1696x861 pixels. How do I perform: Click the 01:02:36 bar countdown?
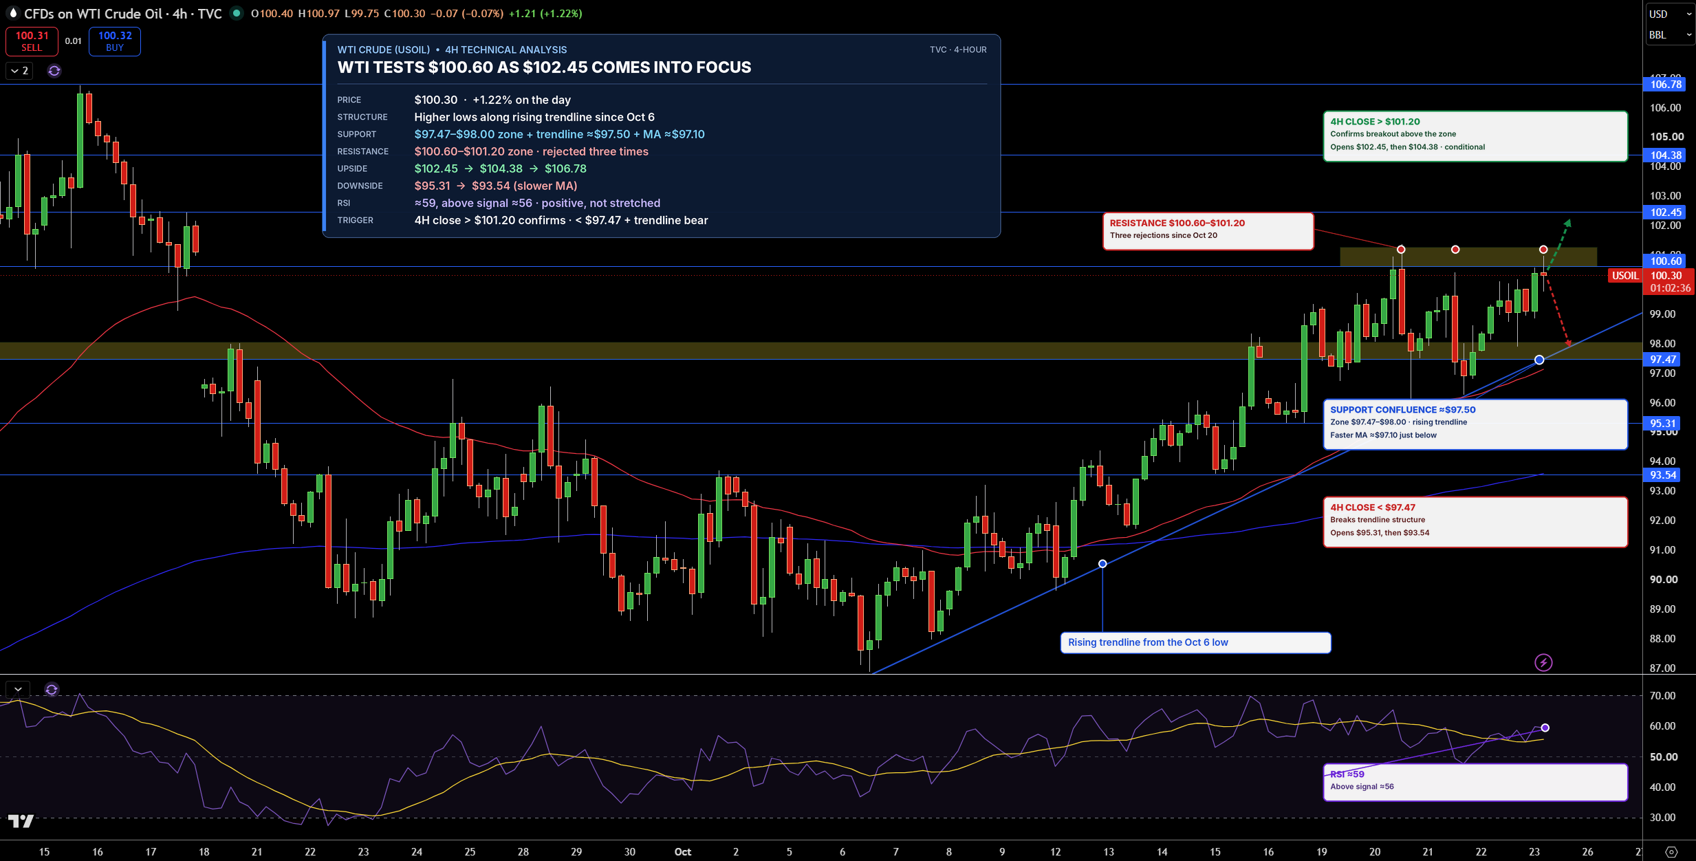pos(1670,288)
